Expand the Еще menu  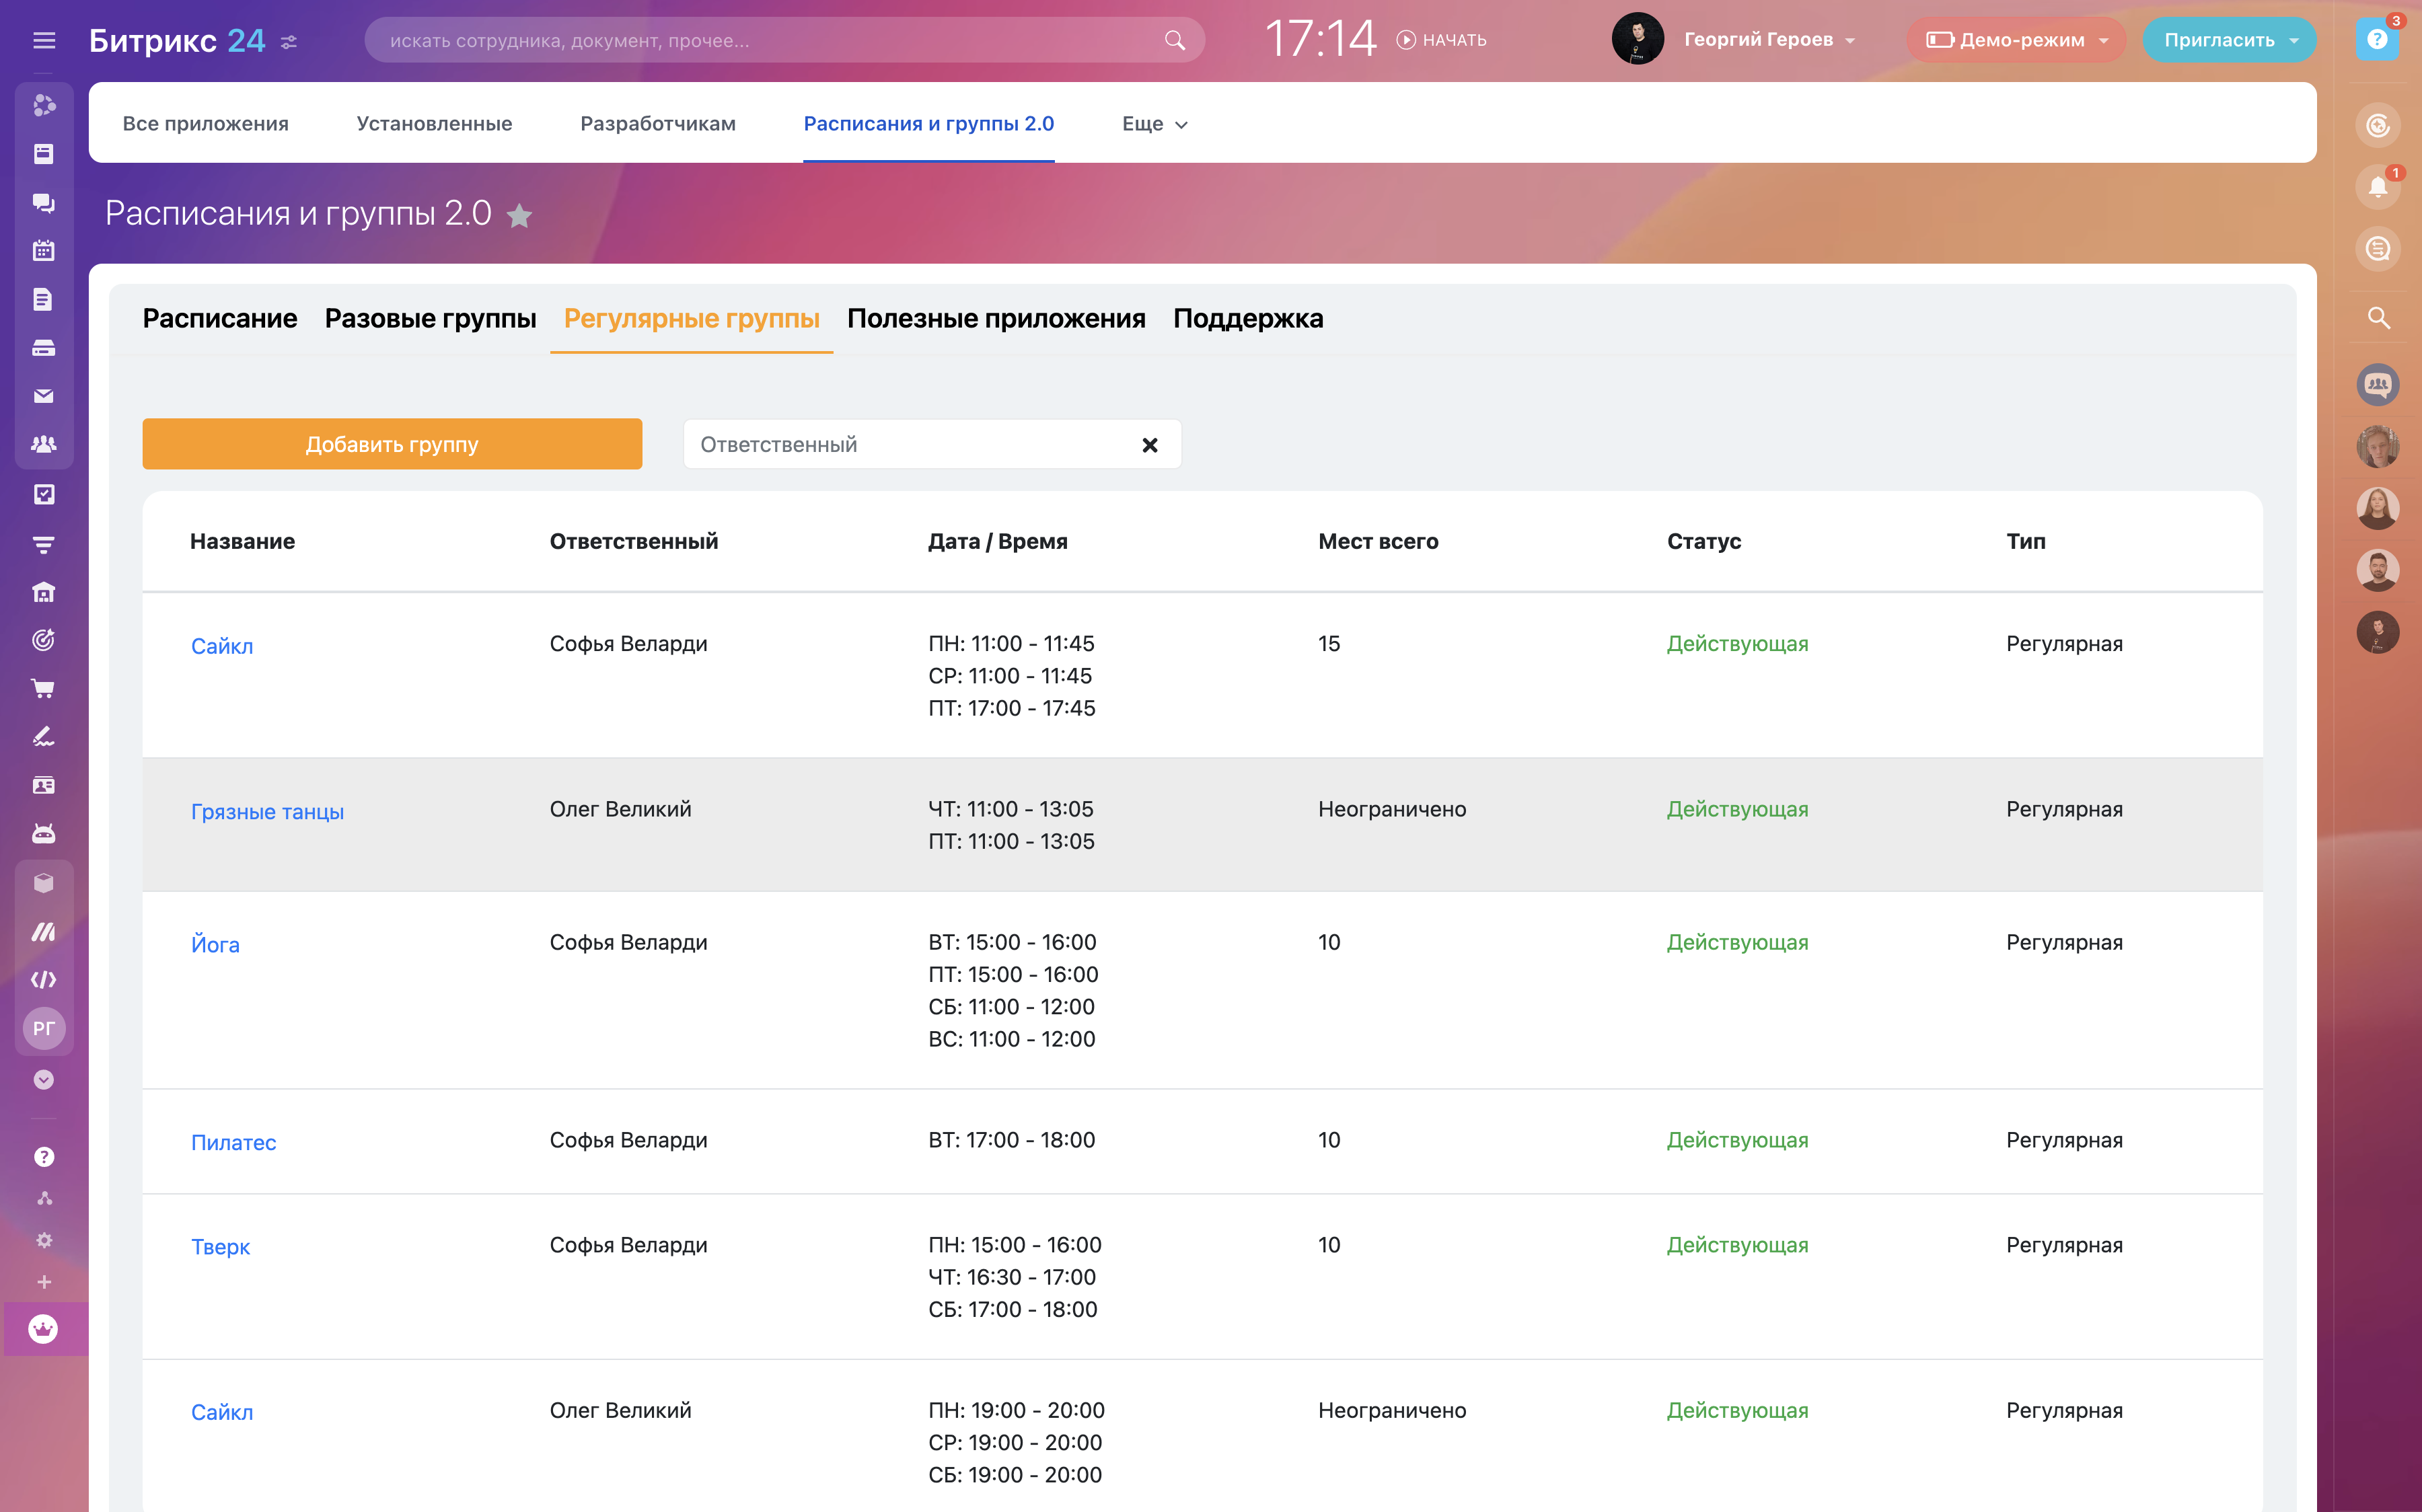pyautogui.click(x=1154, y=124)
